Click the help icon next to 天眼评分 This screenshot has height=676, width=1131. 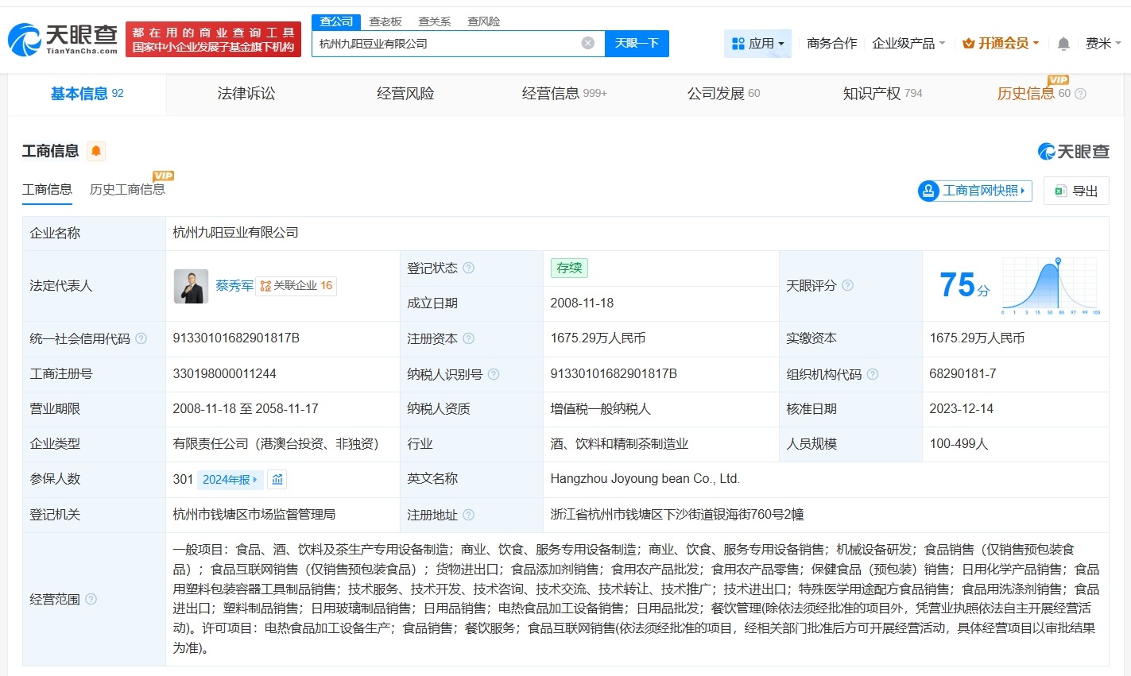click(x=849, y=286)
